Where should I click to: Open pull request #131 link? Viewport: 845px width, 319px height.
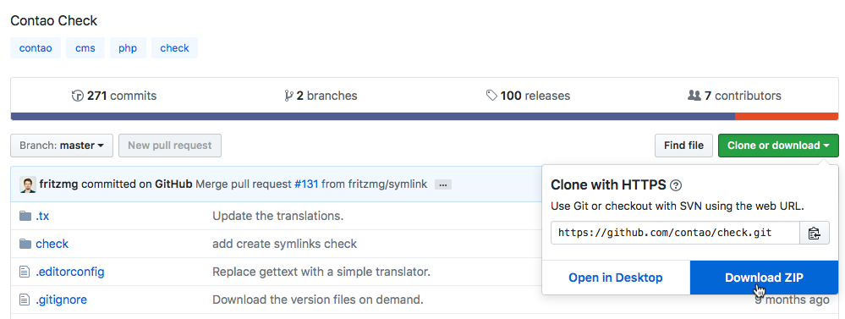point(307,184)
